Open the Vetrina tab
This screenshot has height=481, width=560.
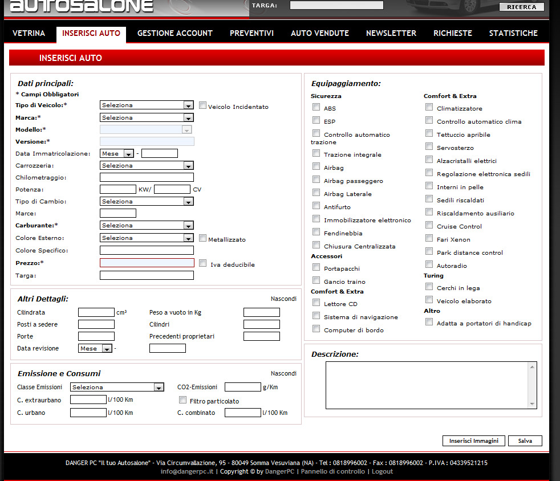(29, 33)
